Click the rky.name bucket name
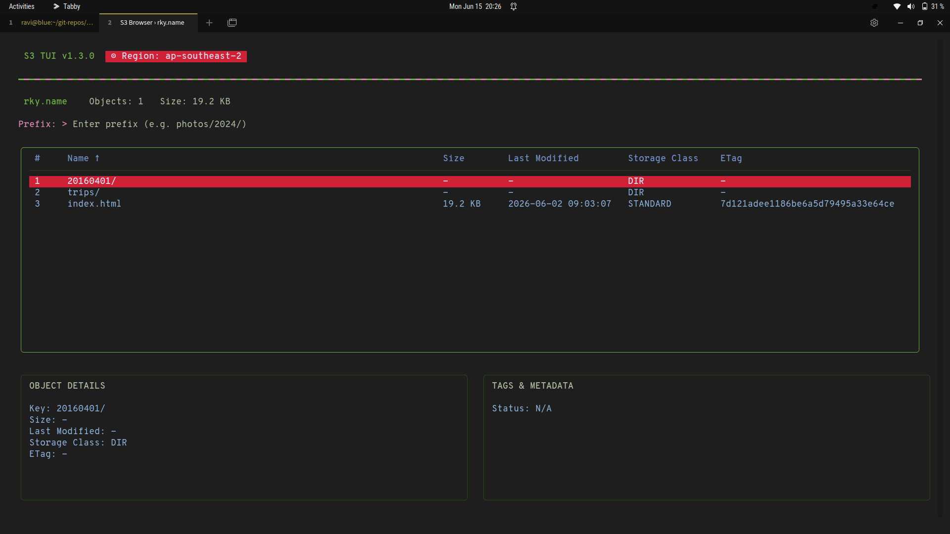 coord(45,101)
